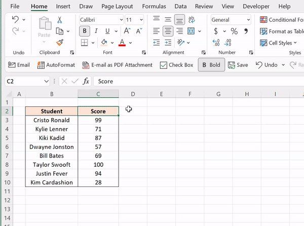Click AutoFormat button
This screenshot has width=304, height=226.
56,65
